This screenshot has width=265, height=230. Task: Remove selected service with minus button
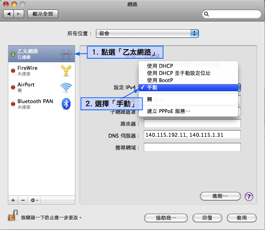coord(23,200)
